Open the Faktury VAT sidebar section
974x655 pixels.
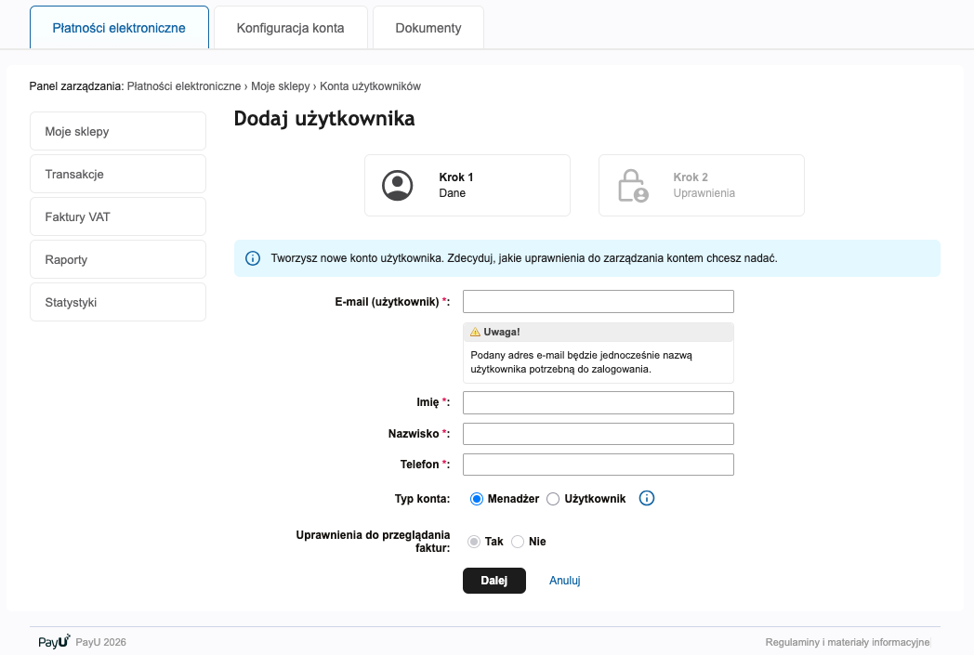[x=117, y=216]
